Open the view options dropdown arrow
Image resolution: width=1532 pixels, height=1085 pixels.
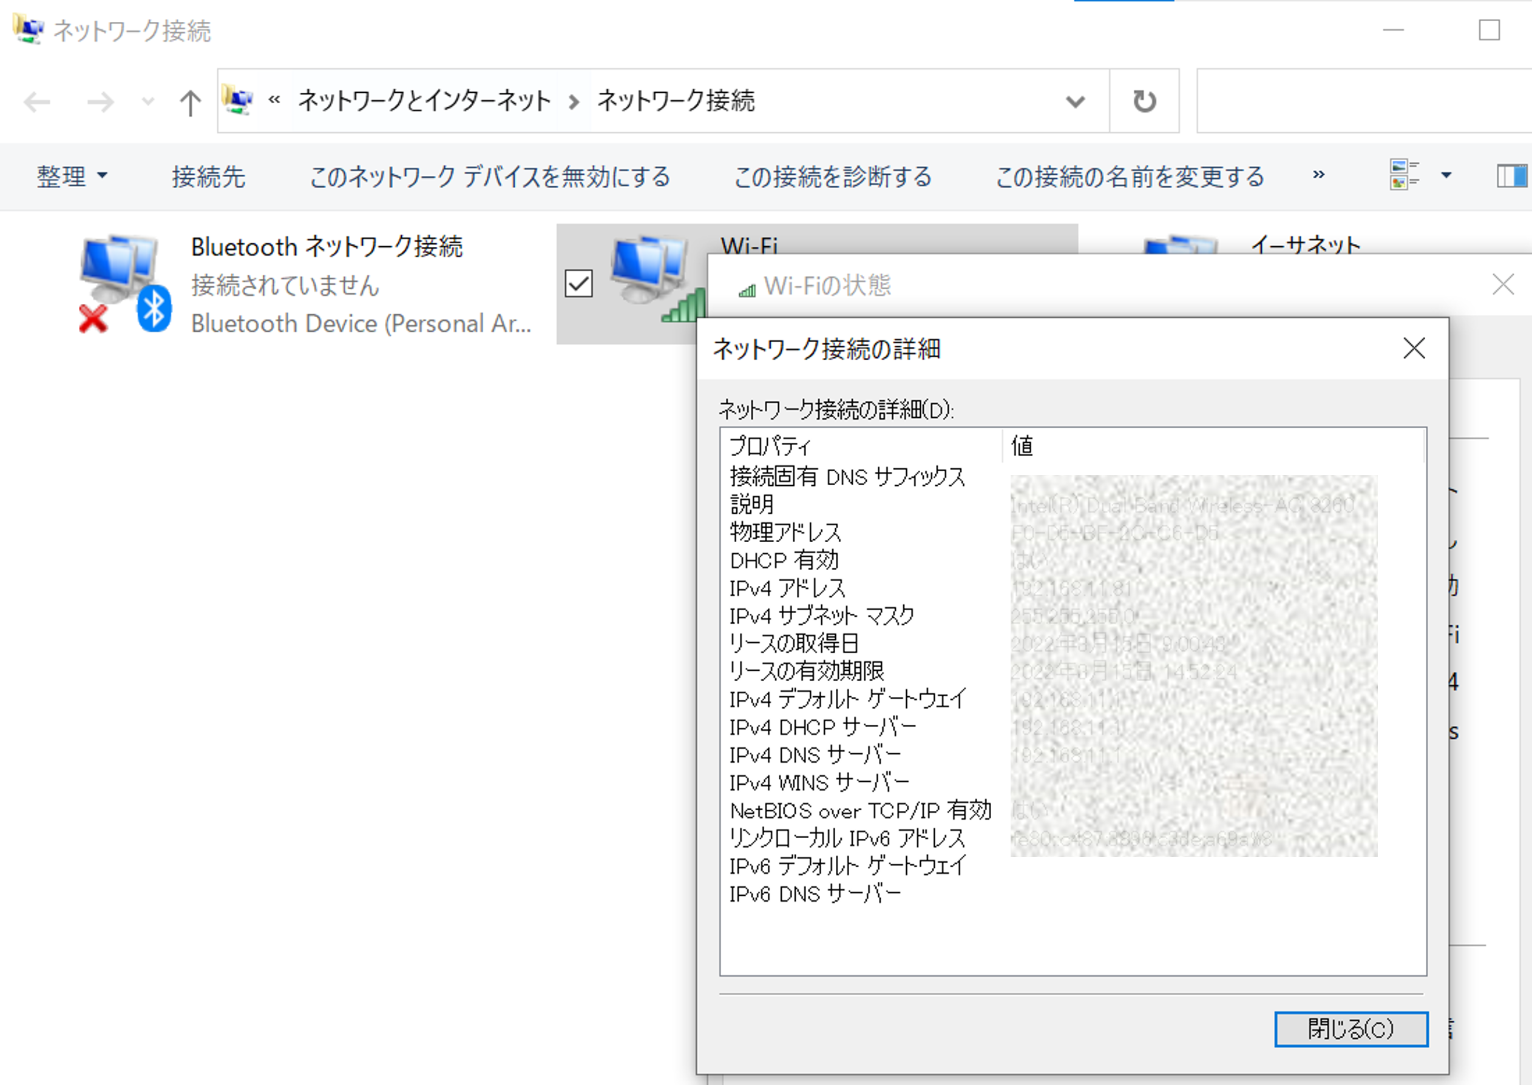point(1446,176)
